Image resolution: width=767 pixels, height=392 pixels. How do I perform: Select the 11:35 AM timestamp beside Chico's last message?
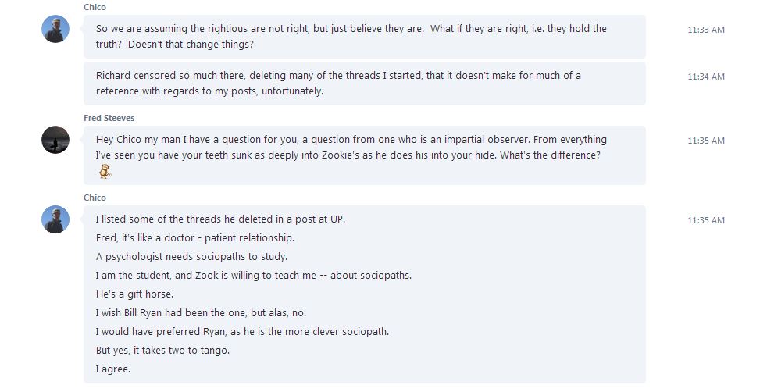pyautogui.click(x=706, y=220)
